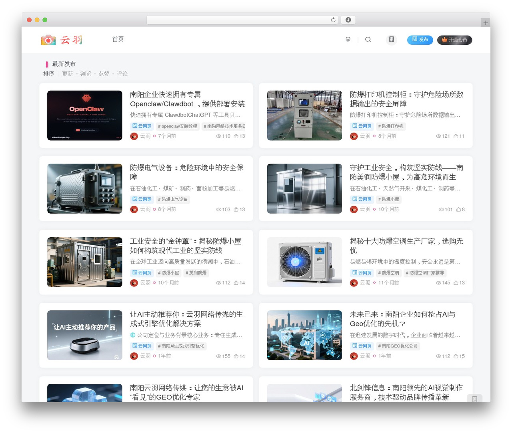The image size is (512, 433).
Task: Click author avatar on 防爆电气设备 article
Action: (x=134, y=209)
